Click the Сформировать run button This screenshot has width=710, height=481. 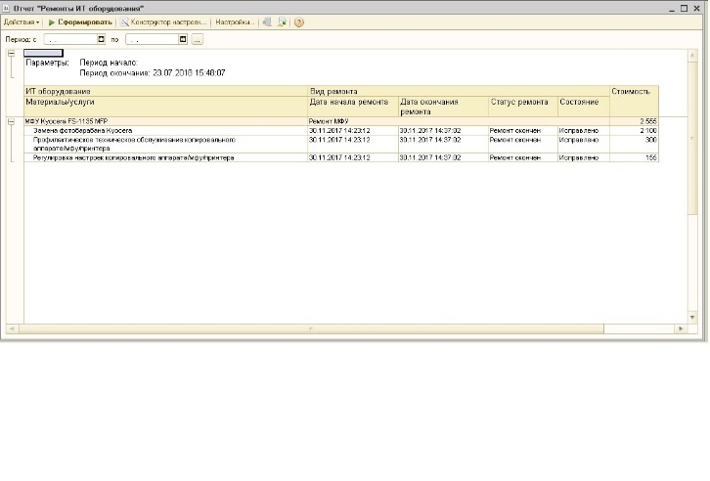(x=80, y=22)
